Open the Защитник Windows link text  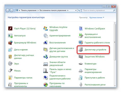click(x=95, y=57)
